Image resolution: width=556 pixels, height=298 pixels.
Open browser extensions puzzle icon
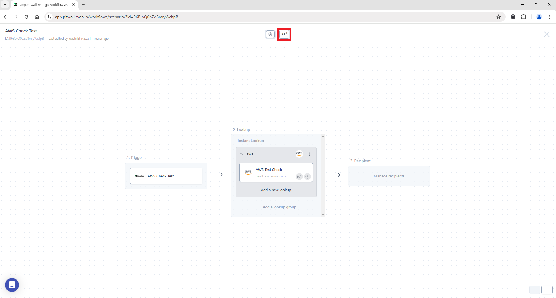pyautogui.click(x=524, y=17)
